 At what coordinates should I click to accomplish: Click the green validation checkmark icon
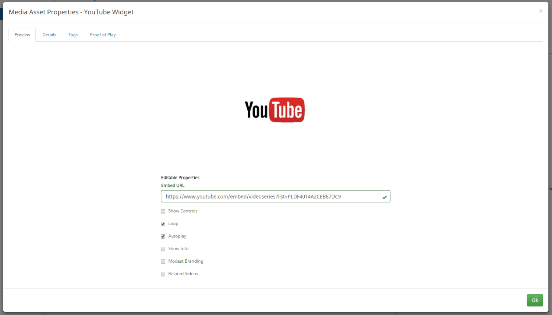385,196
